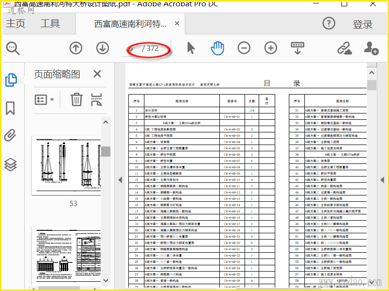Viewport: 389px width, 291px height.
Task: Open the Bookmarks sidebar icon
Action: click(x=10, y=108)
